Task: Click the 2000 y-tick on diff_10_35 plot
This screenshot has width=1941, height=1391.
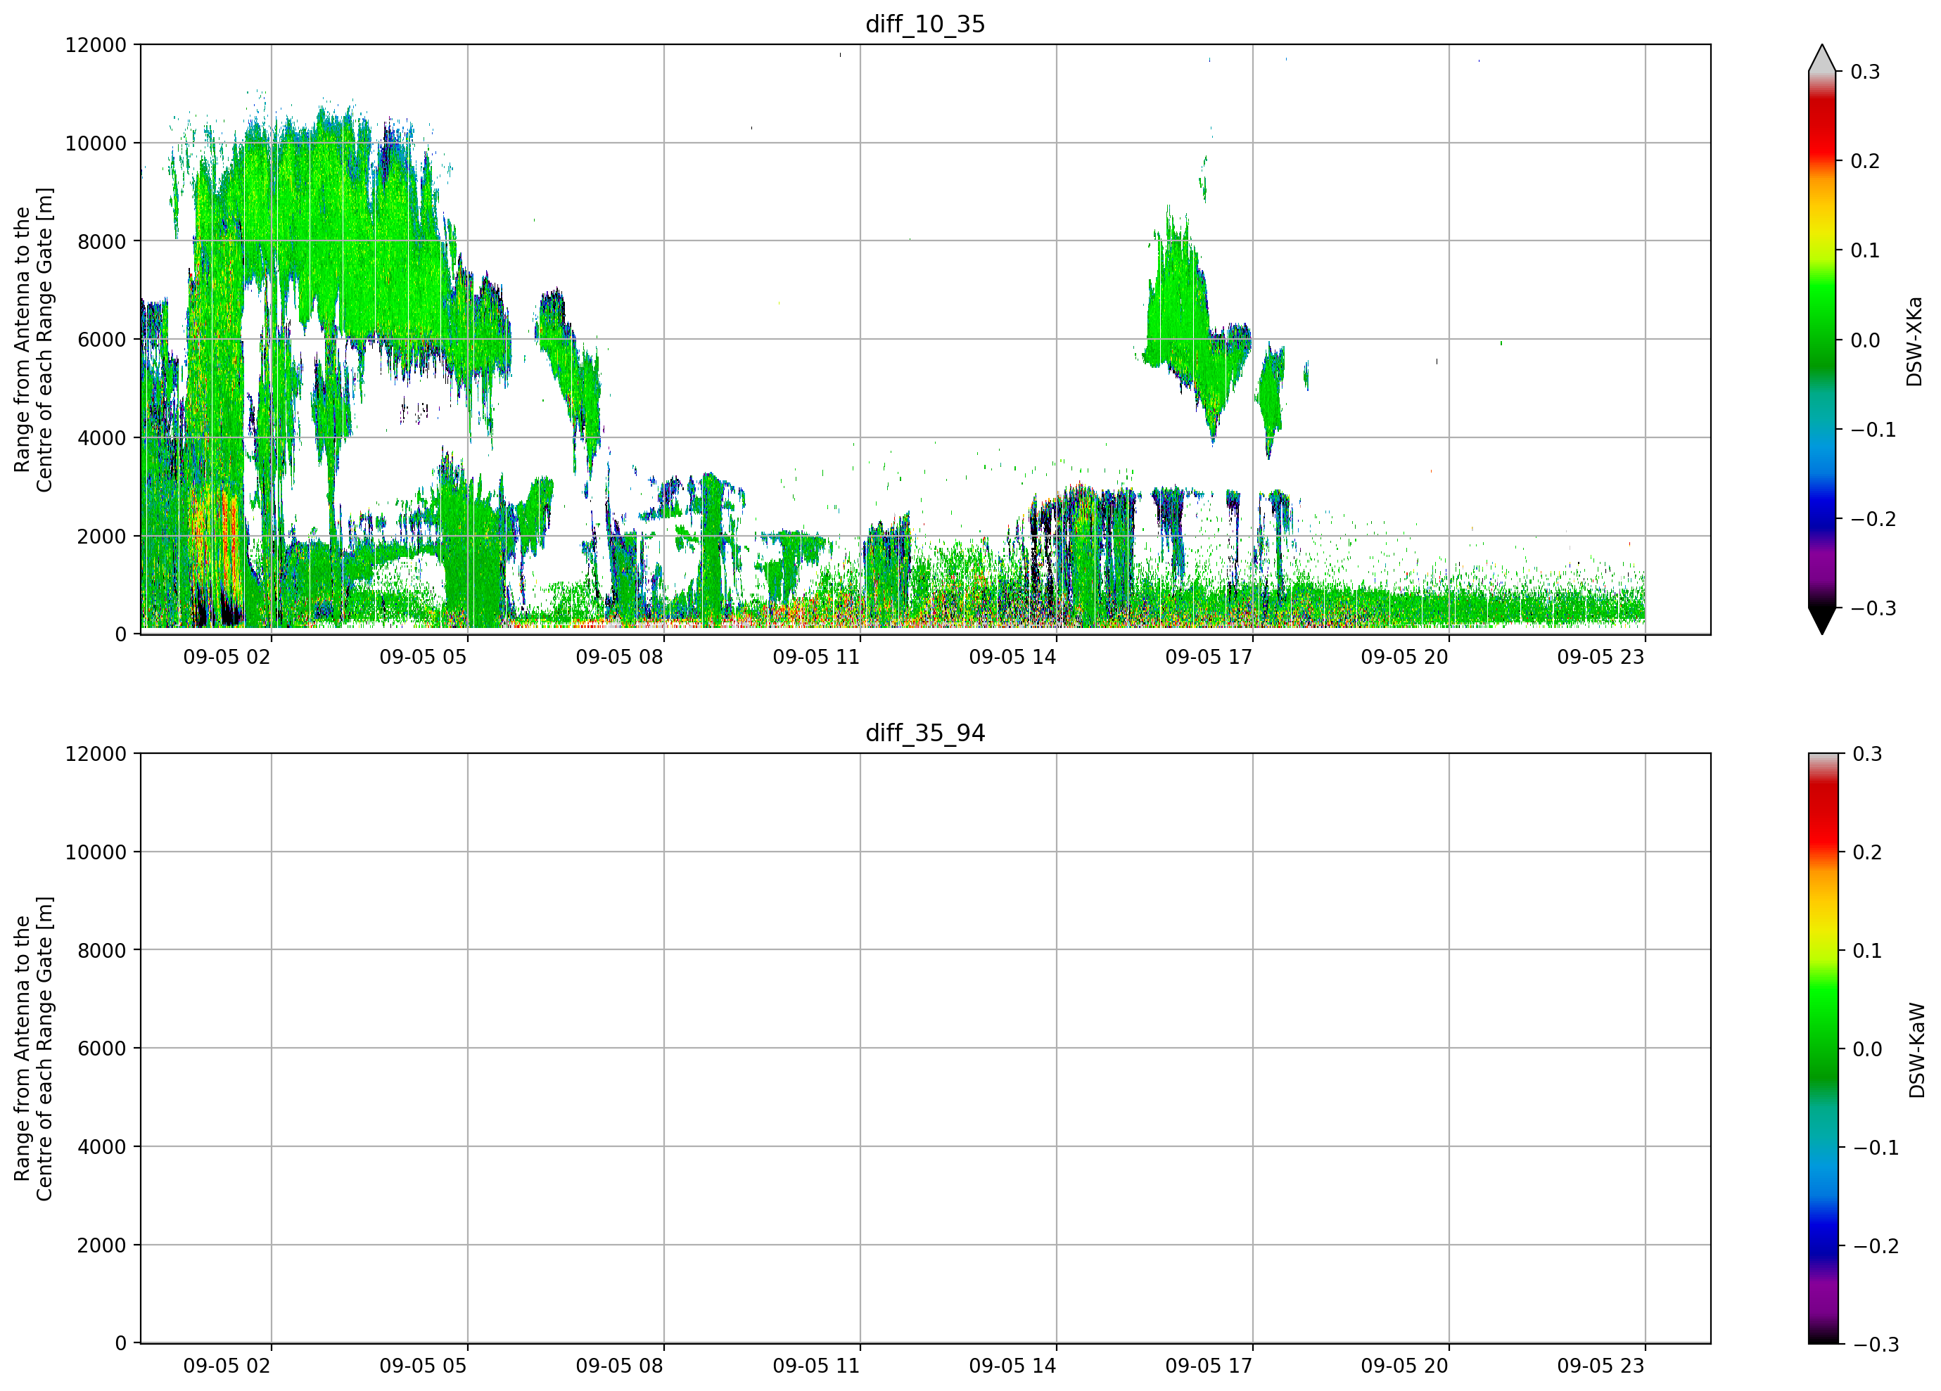Action: (102, 537)
